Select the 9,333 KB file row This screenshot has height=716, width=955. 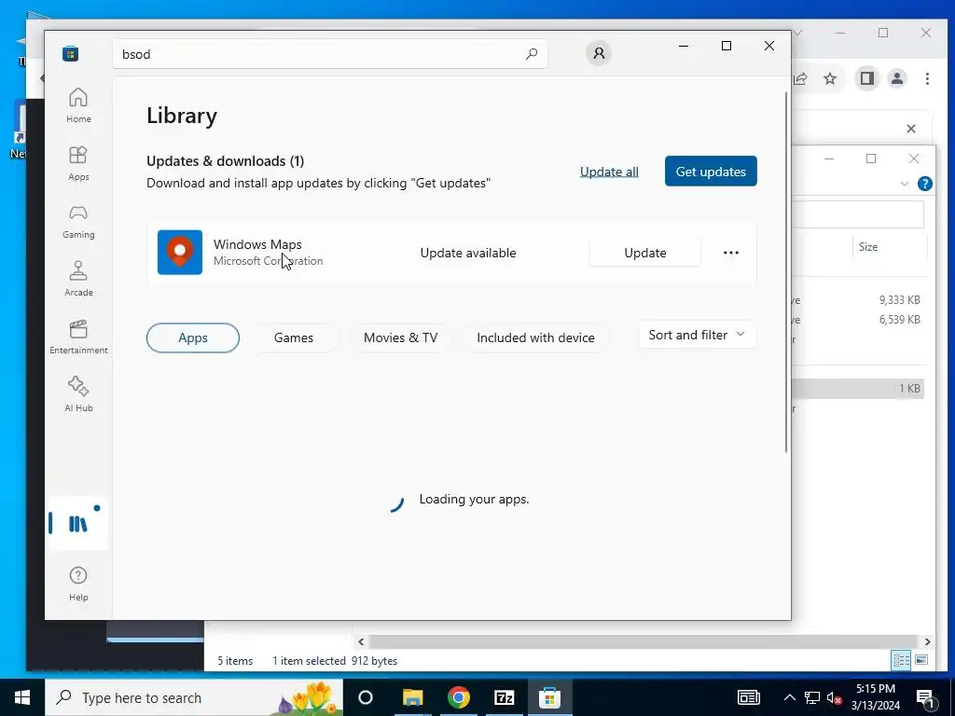pos(860,299)
